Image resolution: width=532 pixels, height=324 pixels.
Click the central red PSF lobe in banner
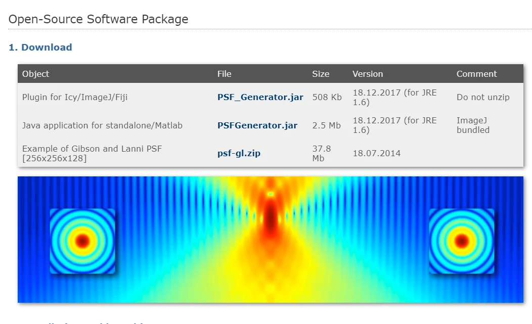click(x=271, y=217)
